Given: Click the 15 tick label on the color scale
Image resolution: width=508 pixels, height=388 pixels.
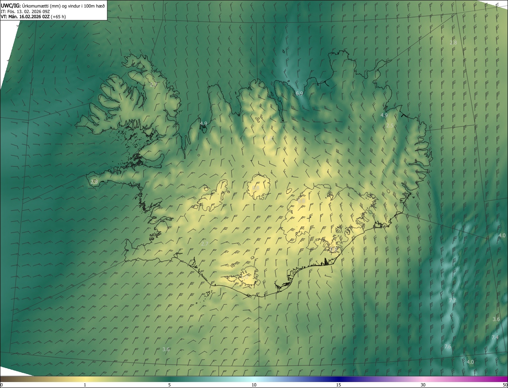Looking at the screenshot, I should (x=339, y=385).
